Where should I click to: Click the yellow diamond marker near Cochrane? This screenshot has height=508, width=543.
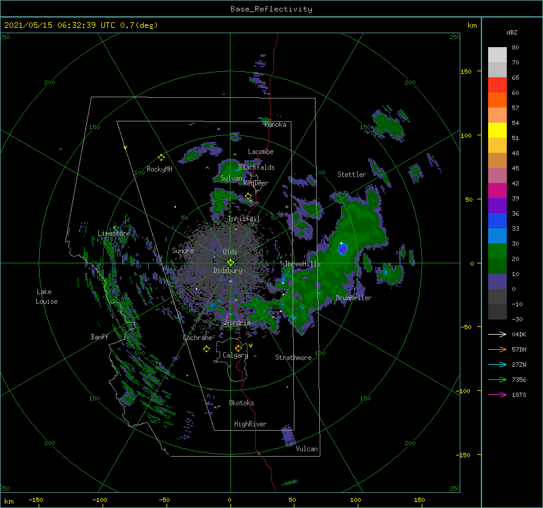[x=206, y=349]
